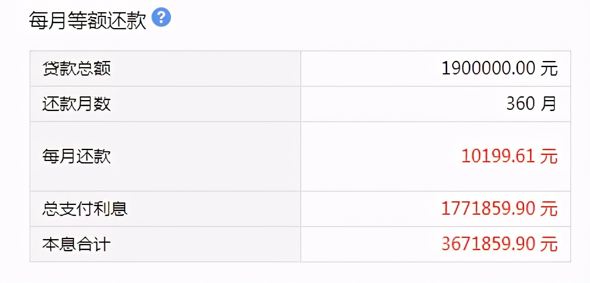Click the 元 unit after 10199.61
The height and width of the screenshot is (283, 590).
[x=549, y=156]
